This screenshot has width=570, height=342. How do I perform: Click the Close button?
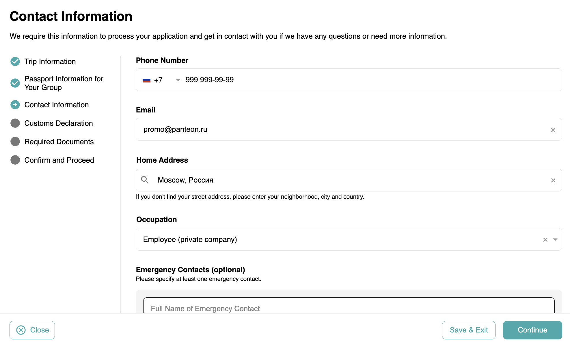coord(32,330)
